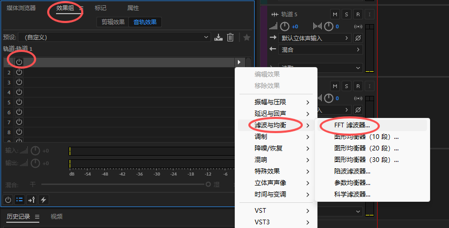The width and height of the screenshot is (449, 228).
Task: Adjust the 输出 gain knob
Action: tap(35, 163)
